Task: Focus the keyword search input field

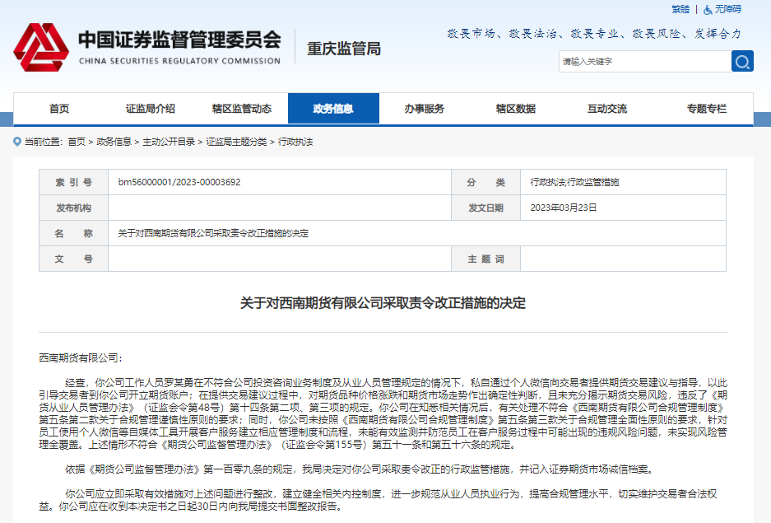Action: pos(644,62)
